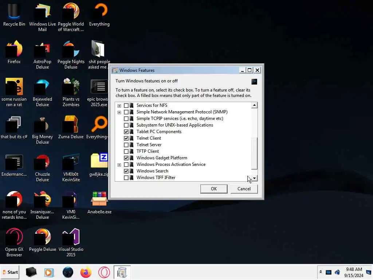Click OK in Windows Features
Viewport: 373px width, 280px height.
click(x=213, y=189)
